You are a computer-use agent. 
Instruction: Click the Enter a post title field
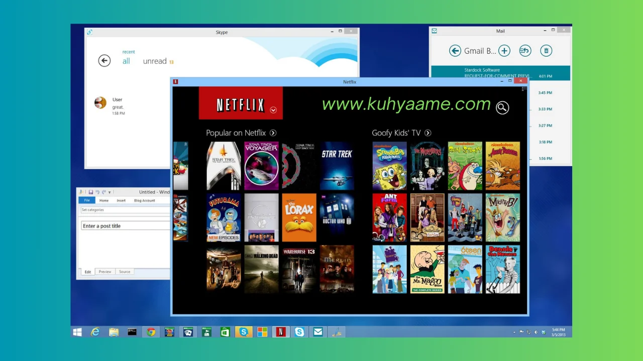pos(126,226)
